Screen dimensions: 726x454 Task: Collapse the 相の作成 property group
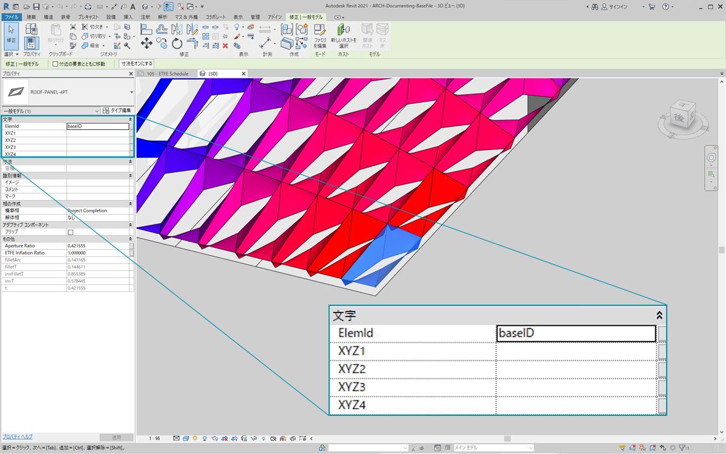[131, 204]
